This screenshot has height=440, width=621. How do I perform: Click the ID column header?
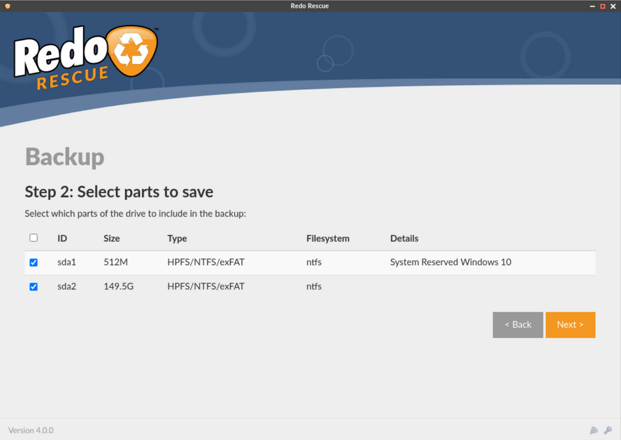pyautogui.click(x=62, y=238)
